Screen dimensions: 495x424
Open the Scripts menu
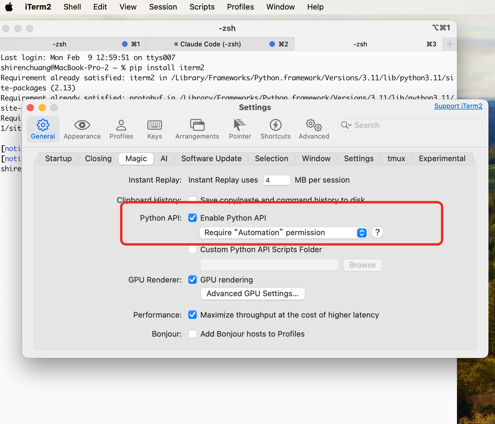202,7
